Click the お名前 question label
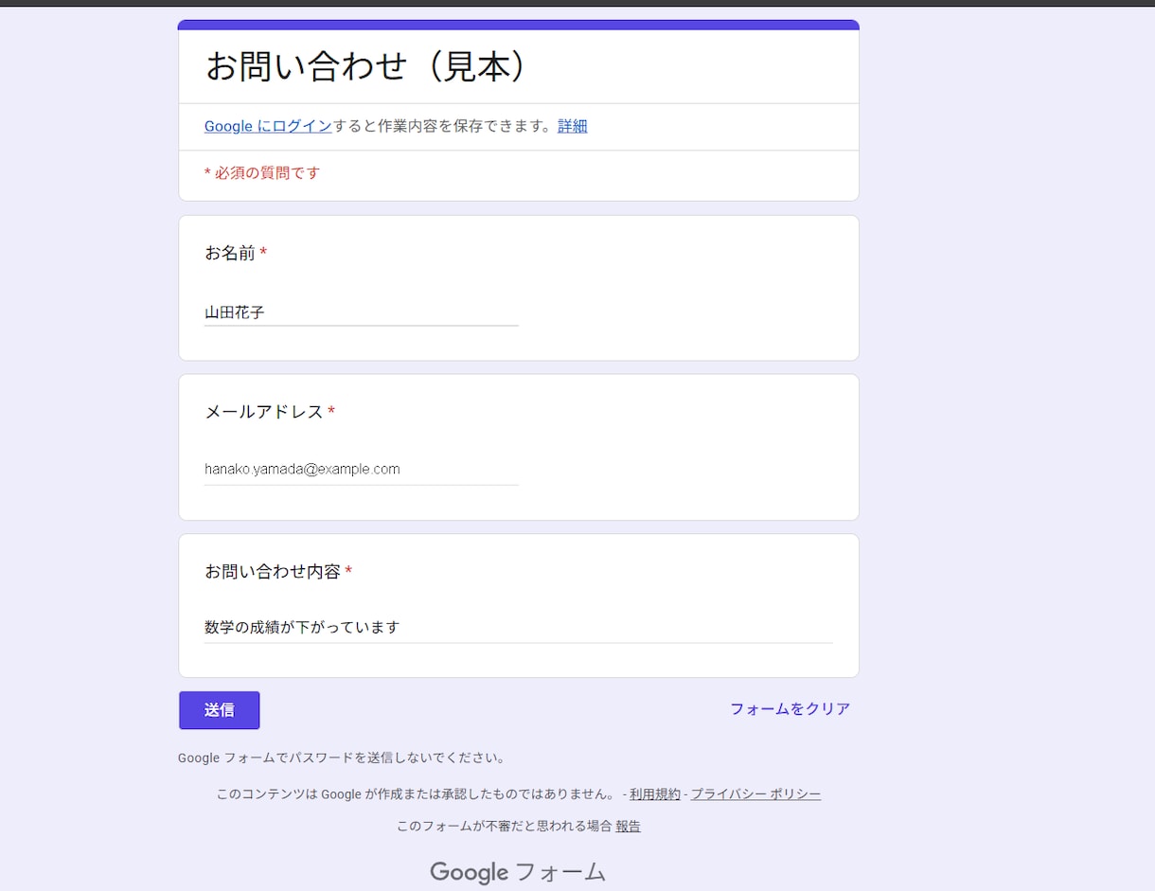Image resolution: width=1155 pixels, height=891 pixels. pyautogui.click(x=230, y=253)
